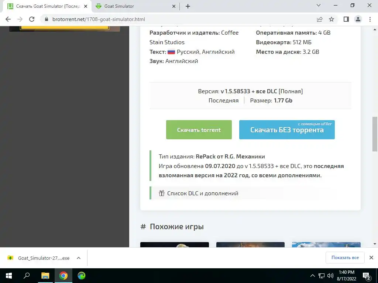378x283 pixels.
Task: Open a new tab with plus button
Action: tap(188, 6)
